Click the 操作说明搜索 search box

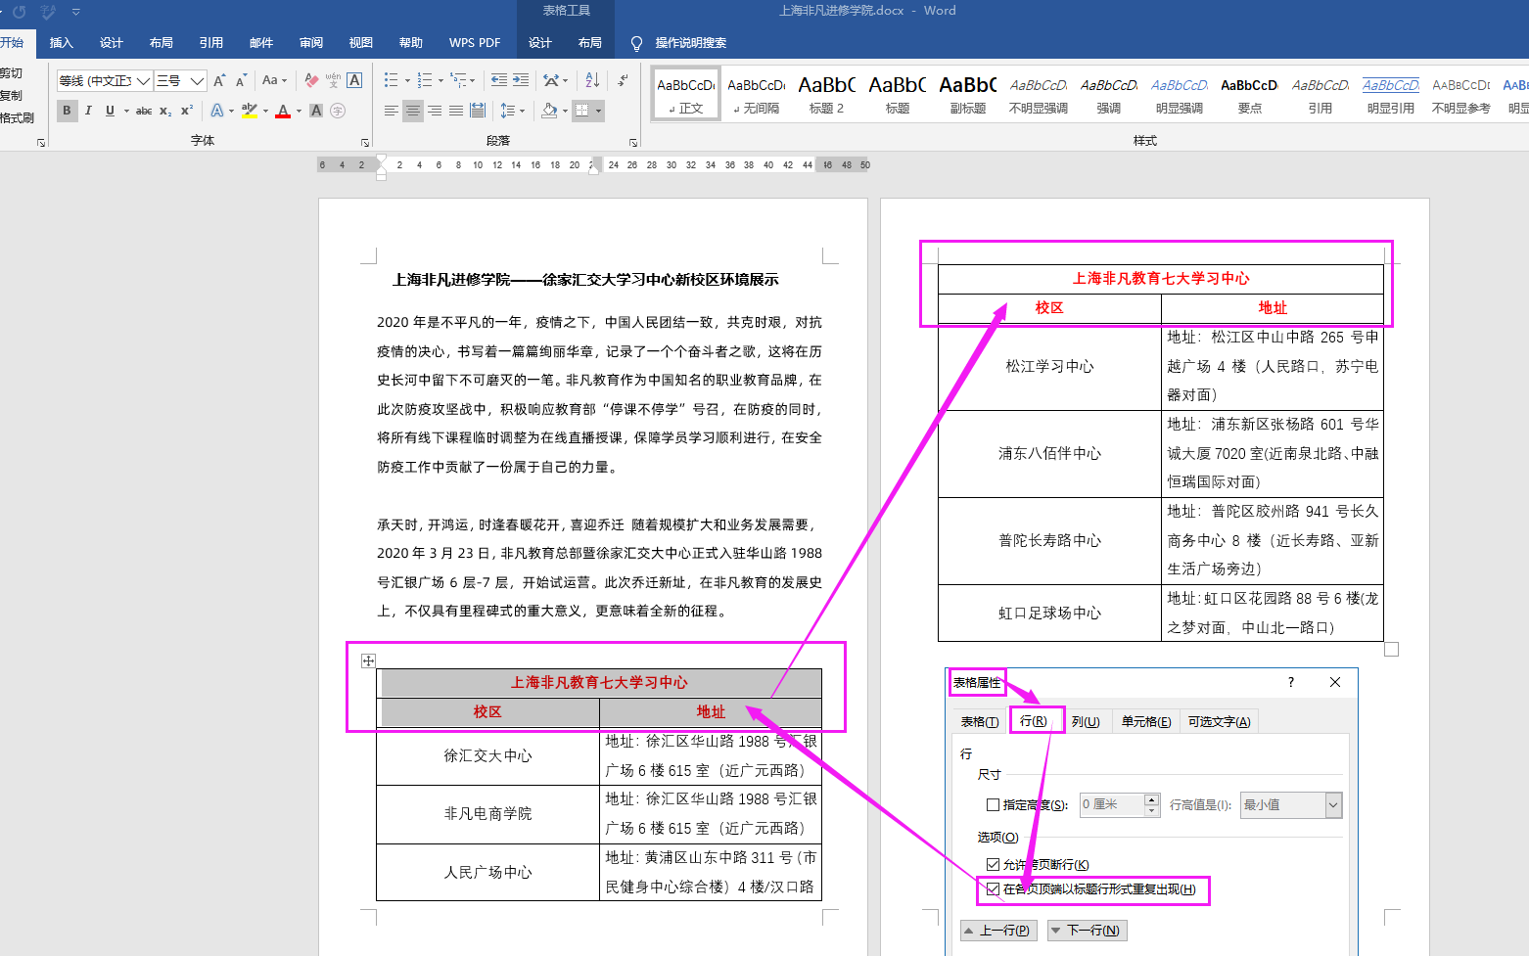pyautogui.click(x=690, y=43)
